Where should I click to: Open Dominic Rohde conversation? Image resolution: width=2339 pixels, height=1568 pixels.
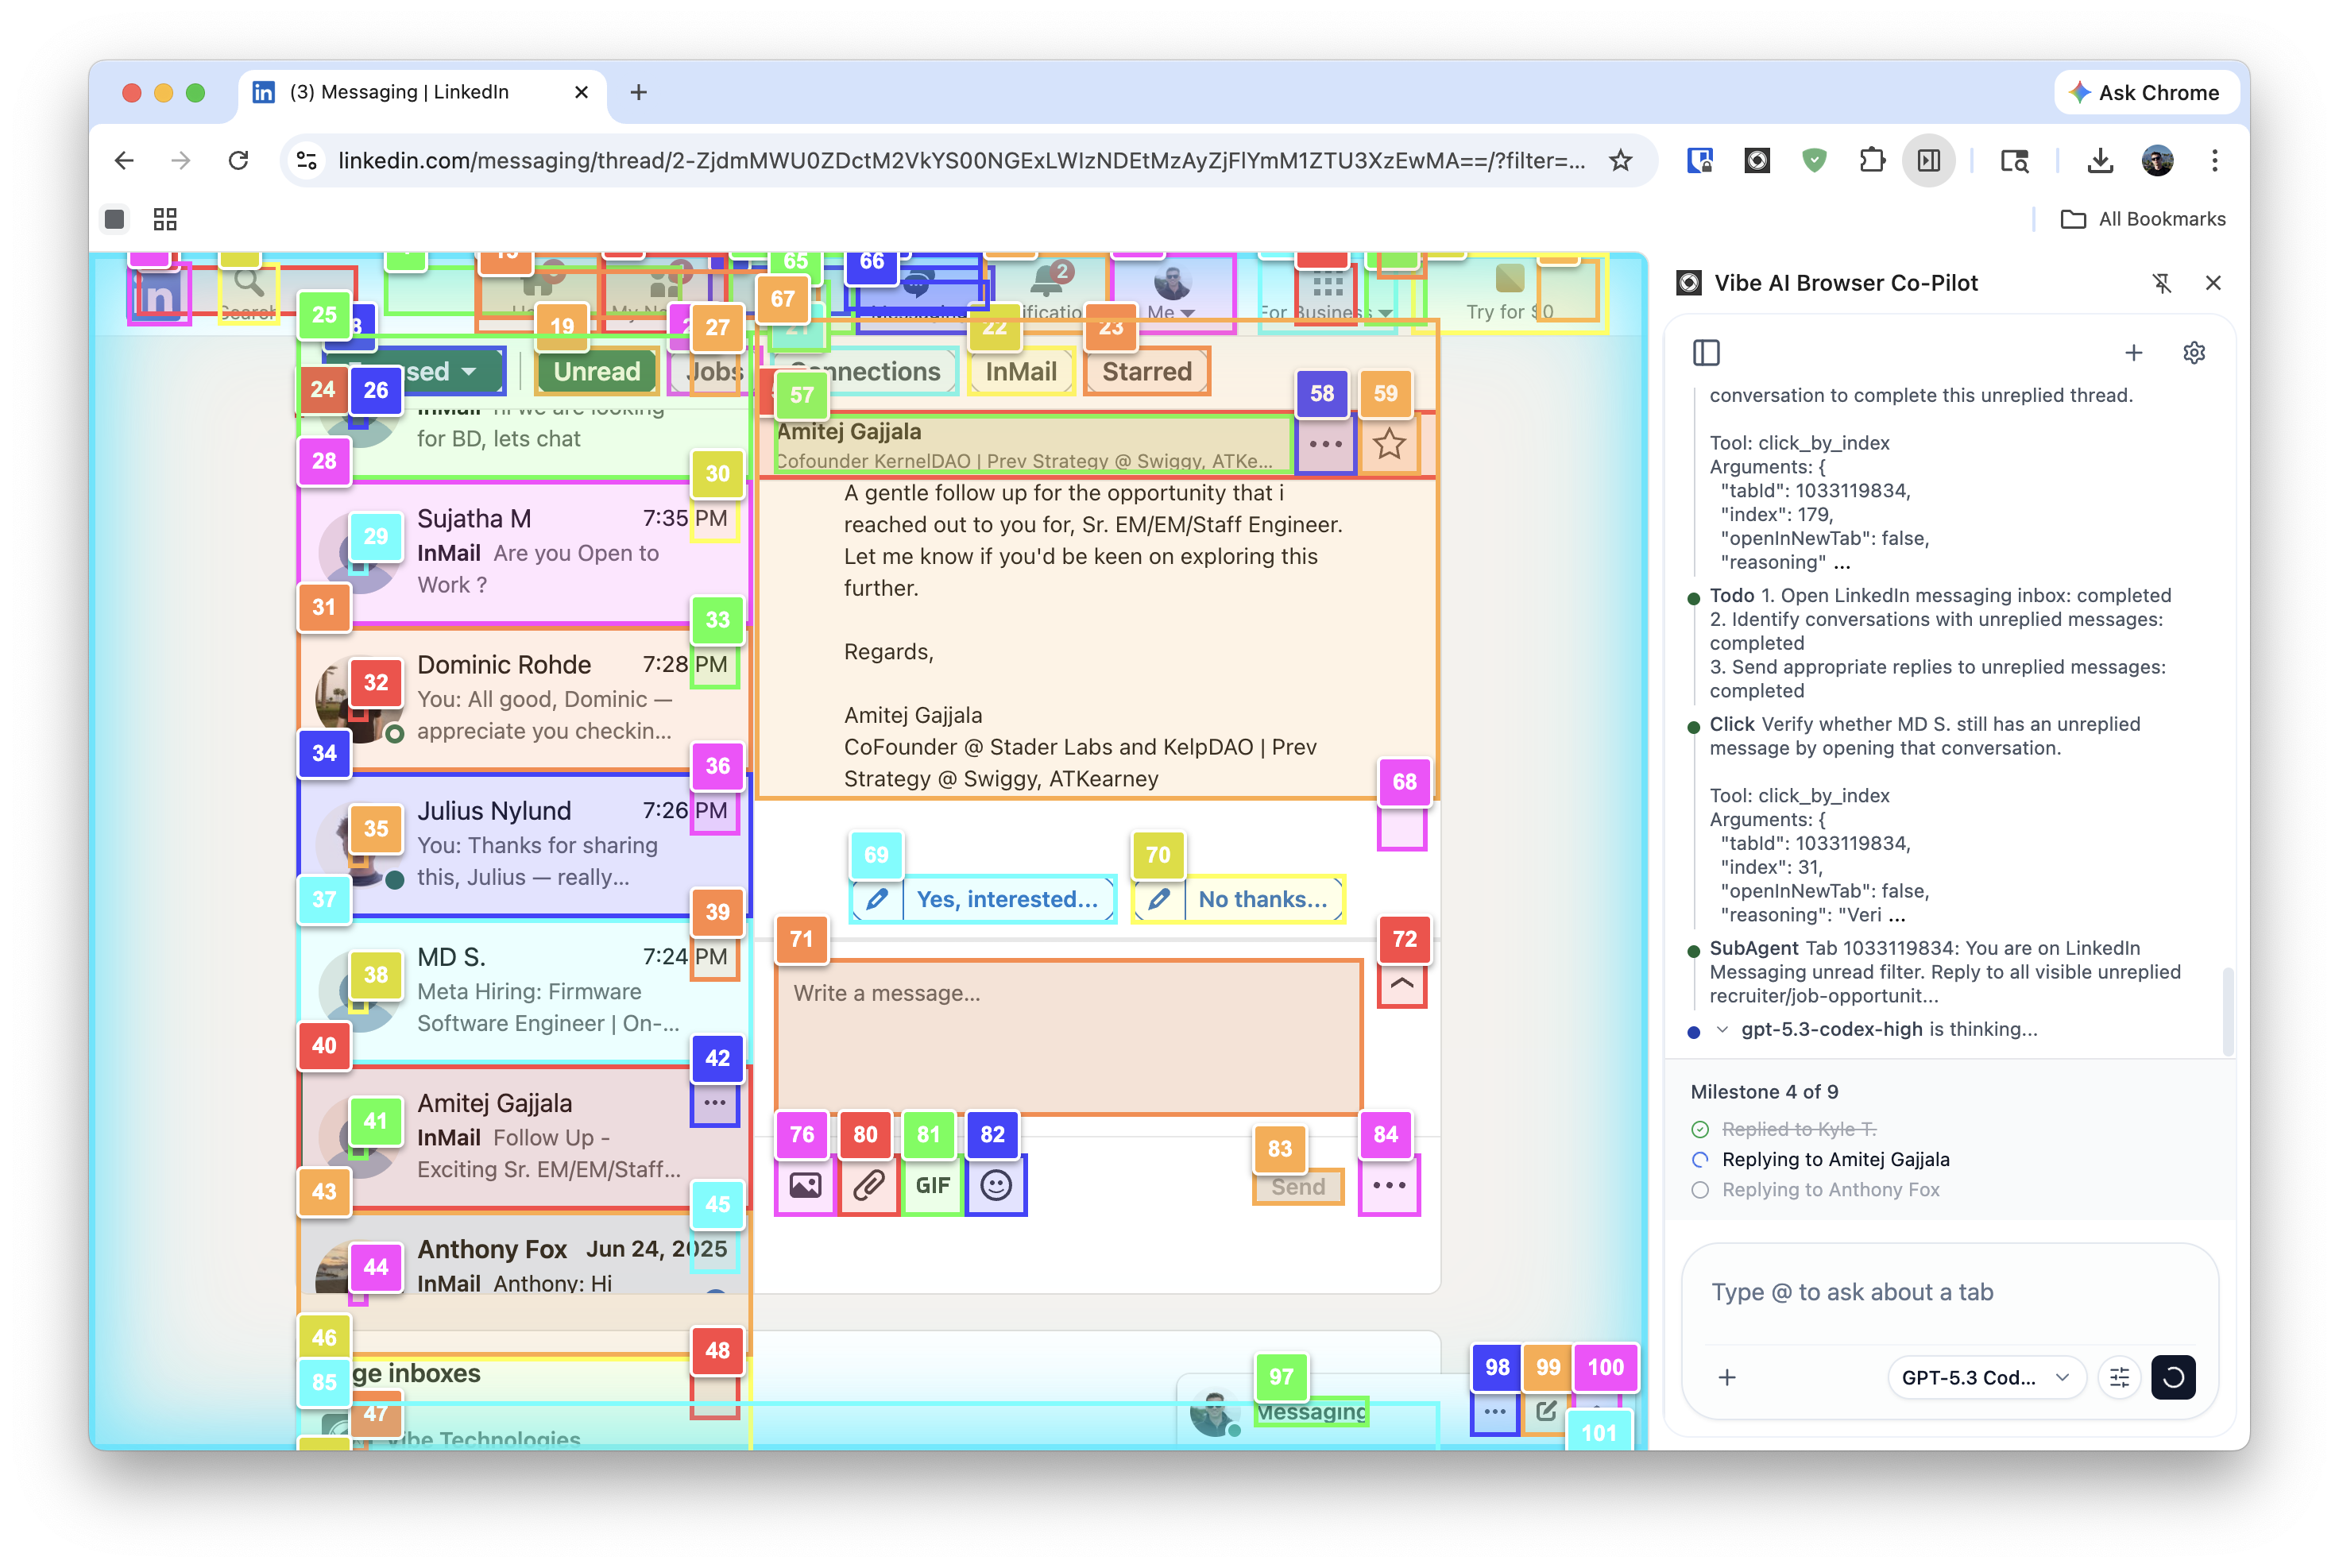[x=524, y=698]
